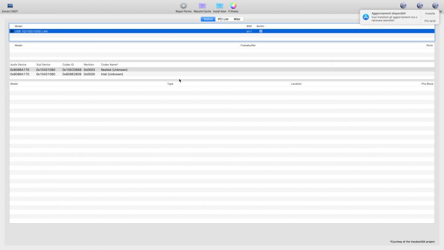Choose Più tardi in the update notification
Image resolution: width=444 pixels, height=250 pixels.
(430, 21)
